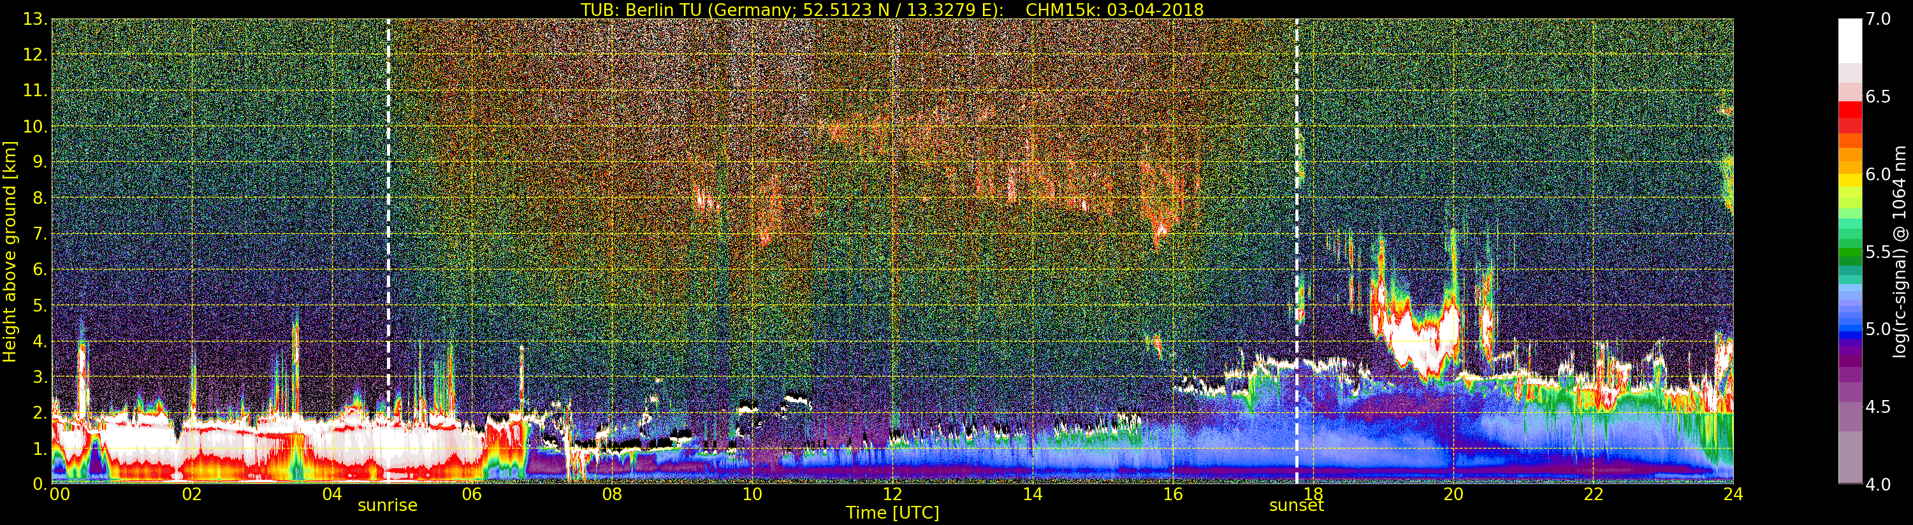Screen dimensions: 1913x525
Task: Click colorbar tick label '4.0'
Action: click(1879, 484)
